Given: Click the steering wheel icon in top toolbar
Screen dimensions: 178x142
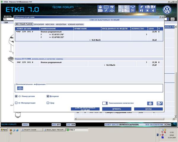Looking at the screenshot, I should (112, 11).
